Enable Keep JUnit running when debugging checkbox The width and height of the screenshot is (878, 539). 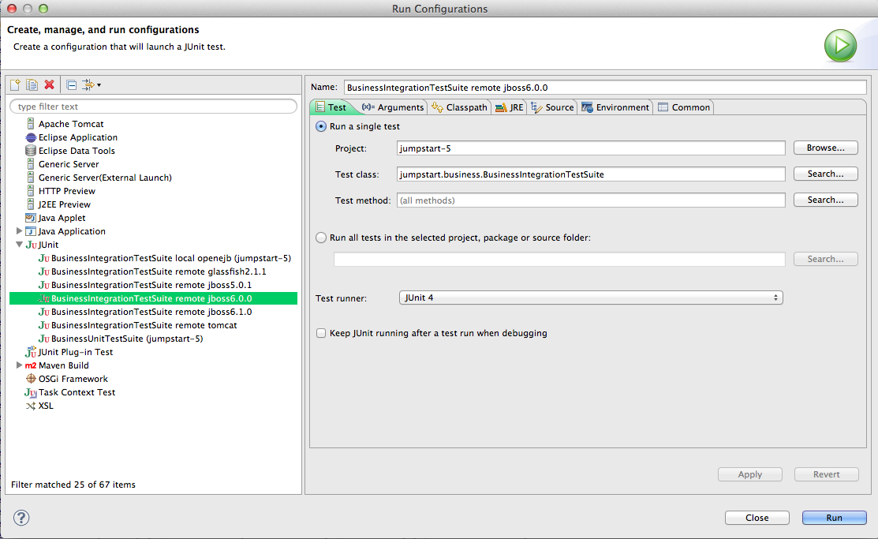[321, 333]
